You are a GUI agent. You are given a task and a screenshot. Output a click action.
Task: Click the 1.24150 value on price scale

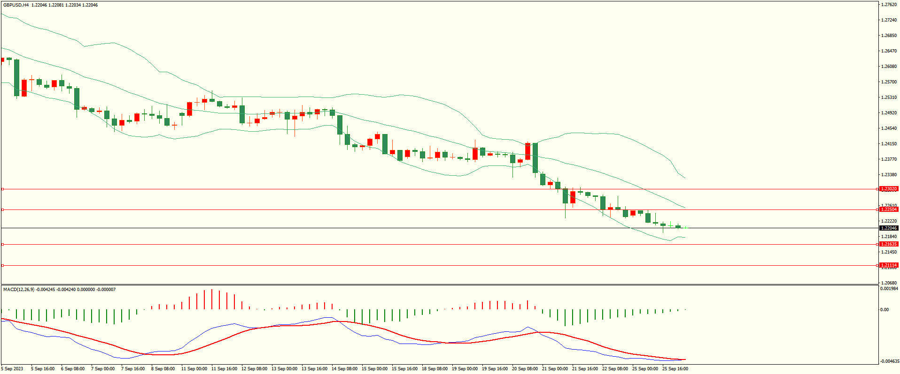coord(889,144)
